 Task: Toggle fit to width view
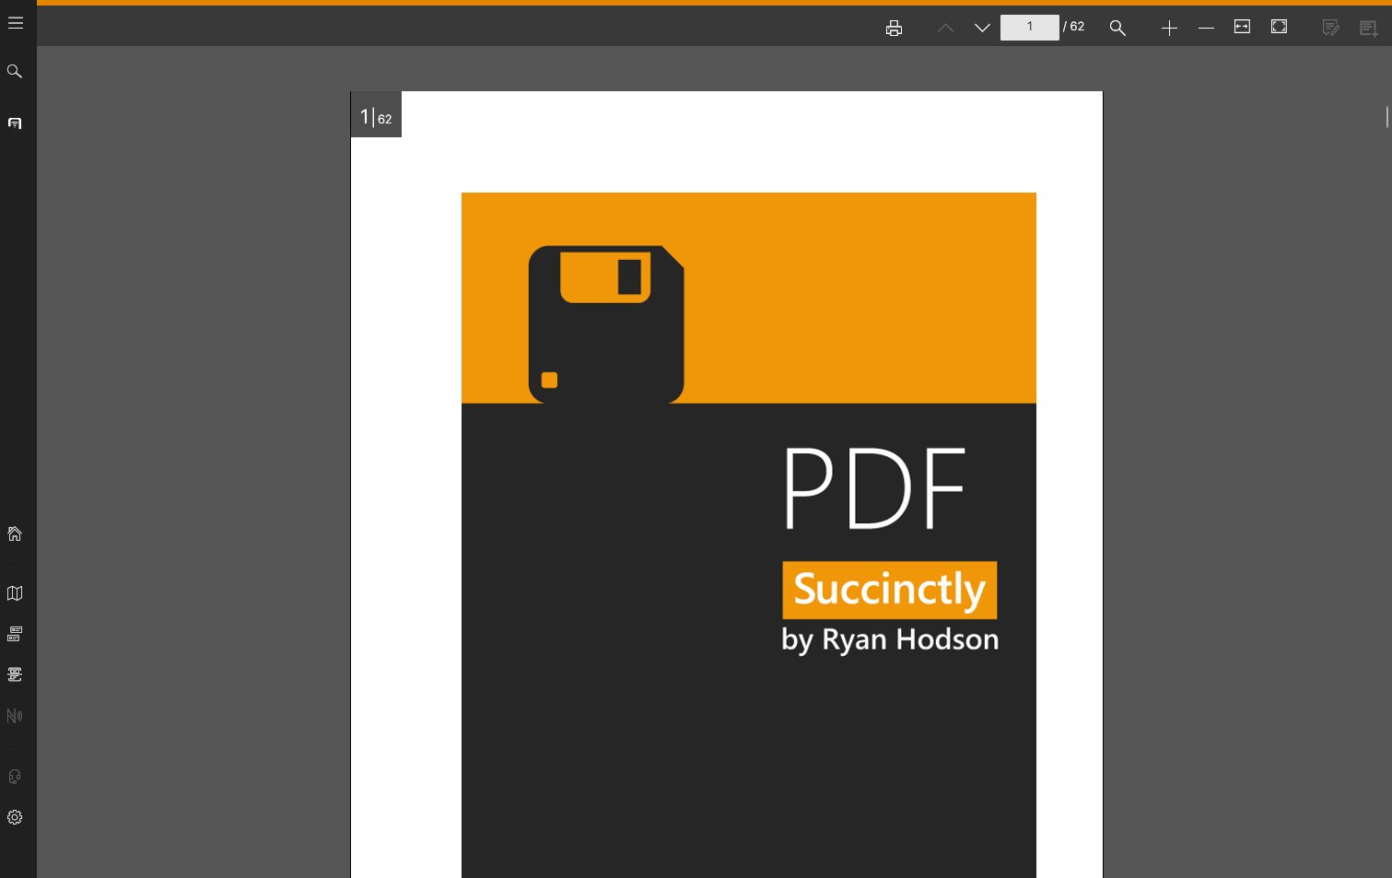pyautogui.click(x=1242, y=28)
